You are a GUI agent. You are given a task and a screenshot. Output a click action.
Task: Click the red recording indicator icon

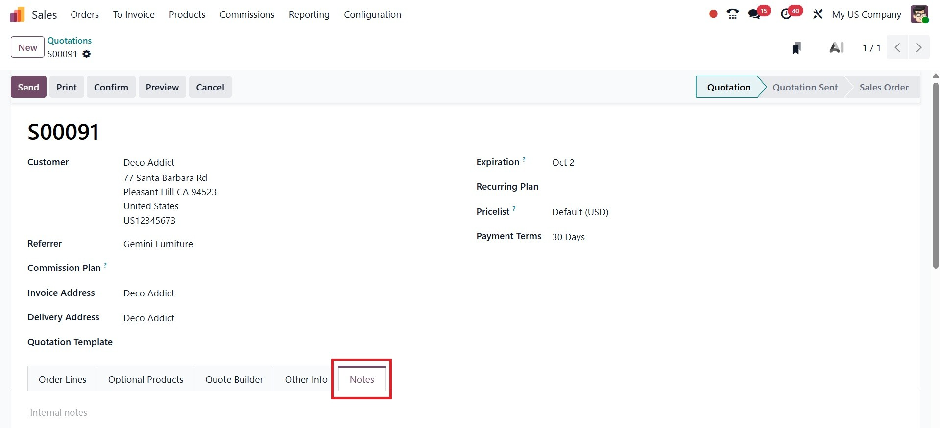[x=713, y=14]
